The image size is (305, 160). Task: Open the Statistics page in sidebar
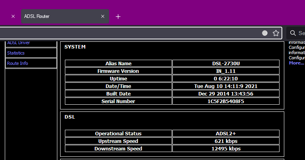pyautogui.click(x=16, y=53)
